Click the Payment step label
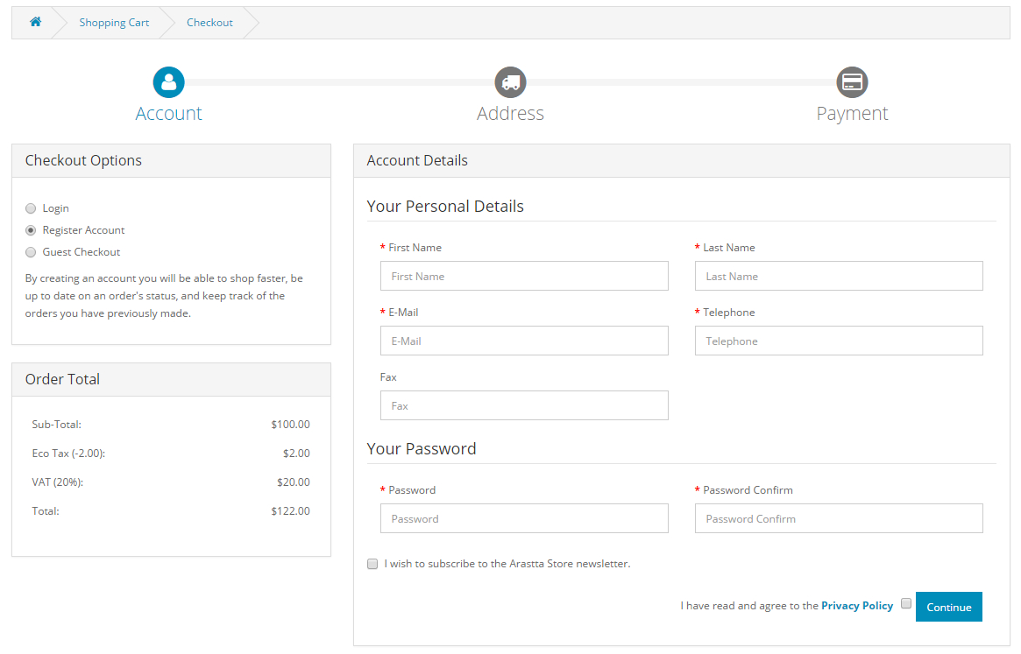The width and height of the screenshot is (1021, 654). coord(853,113)
